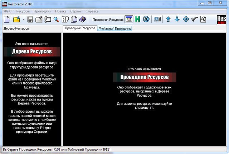Open the Сервис menu
The width and height of the screenshot is (229, 154).
point(76,11)
